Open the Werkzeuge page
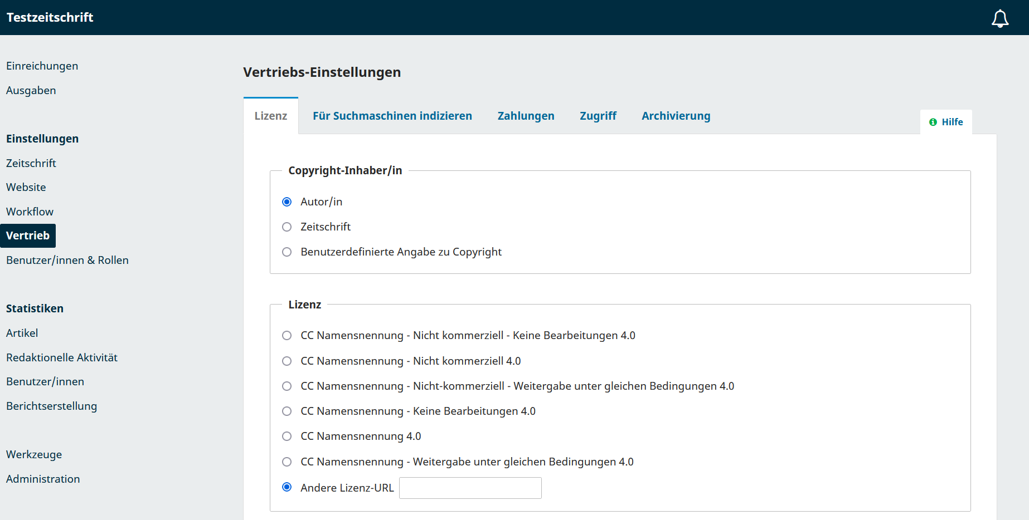The width and height of the screenshot is (1029, 520). 34,454
